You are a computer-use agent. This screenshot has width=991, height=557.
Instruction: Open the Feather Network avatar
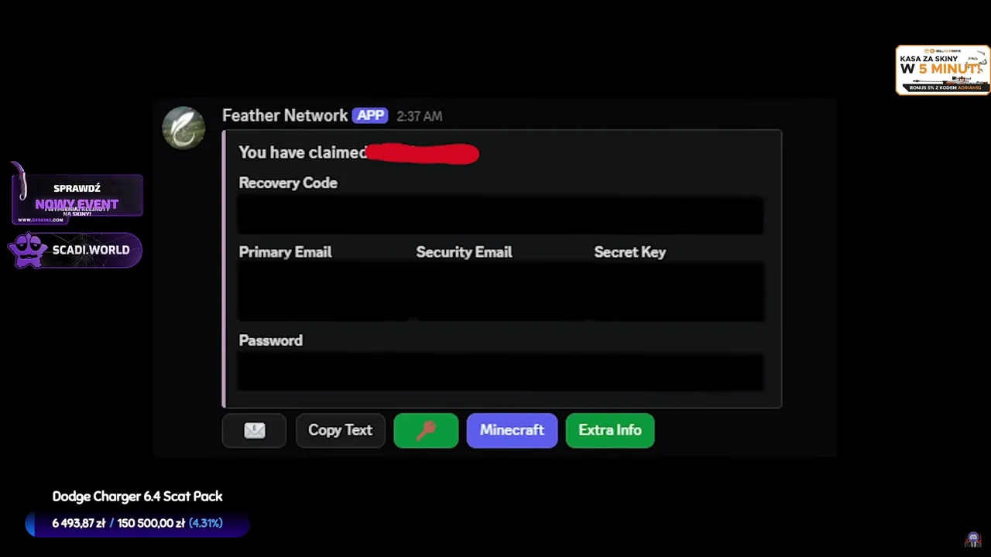click(x=183, y=128)
